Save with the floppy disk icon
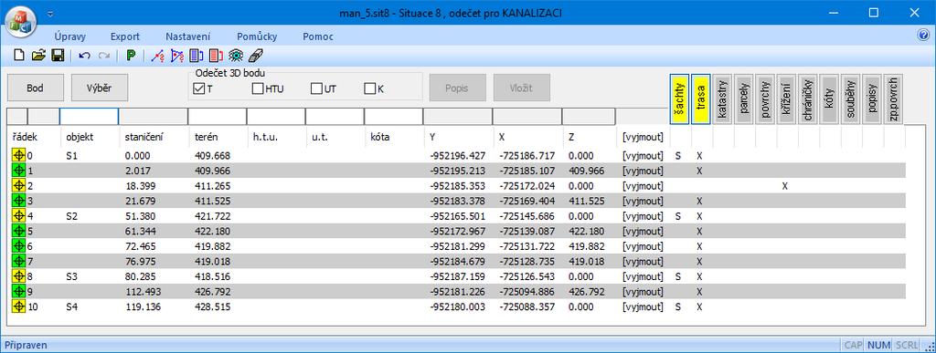The height and width of the screenshot is (353, 936). click(58, 56)
